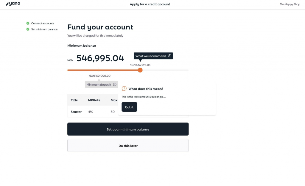Open the Connect accounts step
305x186 pixels.
[x=43, y=23]
